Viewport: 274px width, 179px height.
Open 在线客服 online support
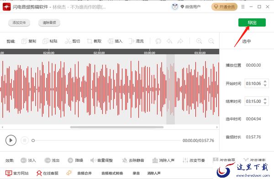coord(47,173)
